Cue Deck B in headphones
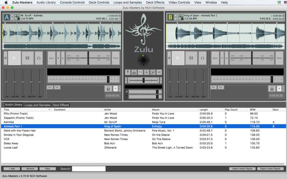This screenshot has height=179, width=287. [202, 58]
